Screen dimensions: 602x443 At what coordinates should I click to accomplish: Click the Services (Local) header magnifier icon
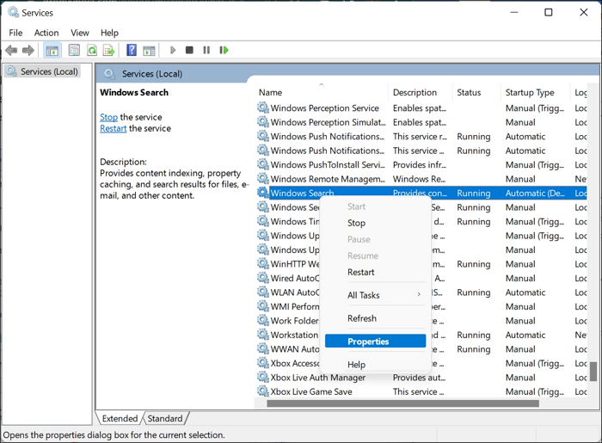coord(110,74)
